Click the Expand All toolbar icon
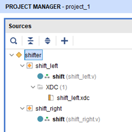This screenshot has width=132, height=132. [47, 41]
